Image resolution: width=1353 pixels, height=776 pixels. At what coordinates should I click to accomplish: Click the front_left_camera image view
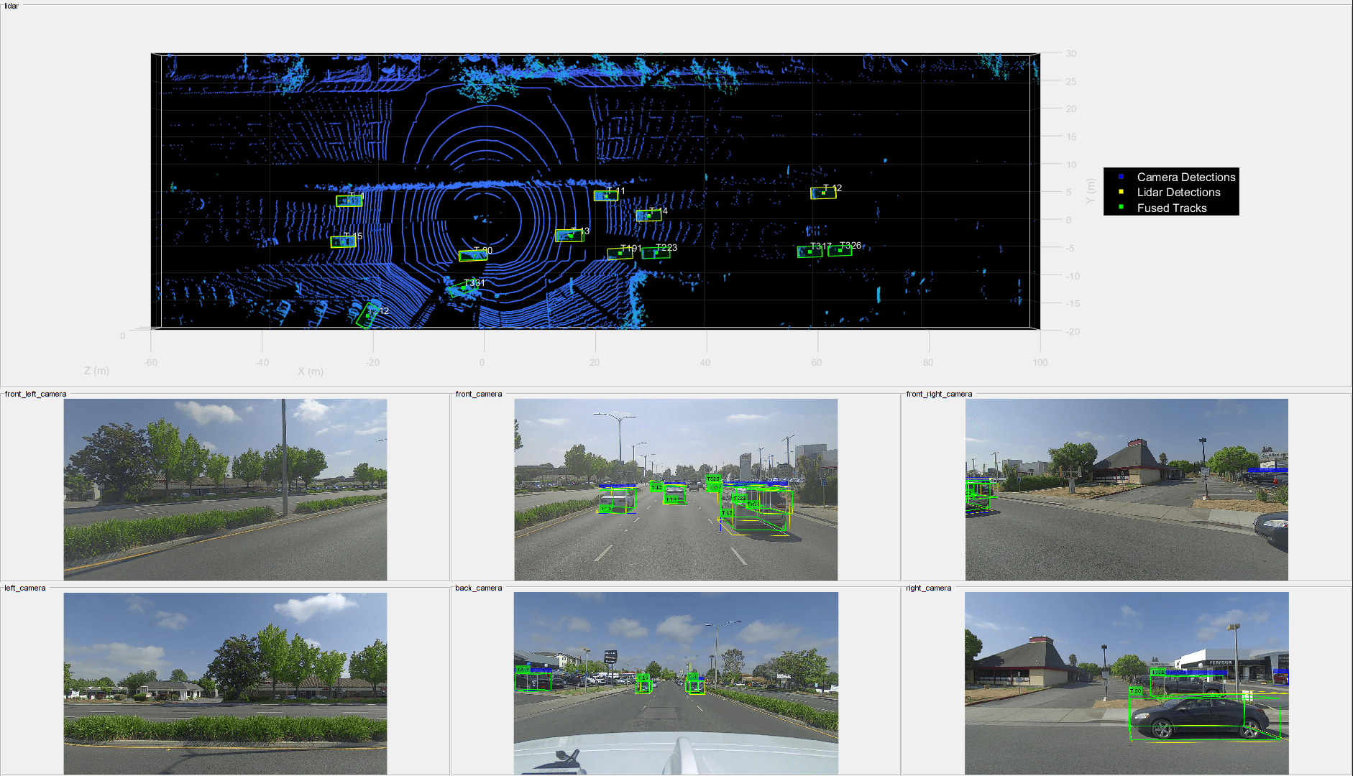click(225, 490)
